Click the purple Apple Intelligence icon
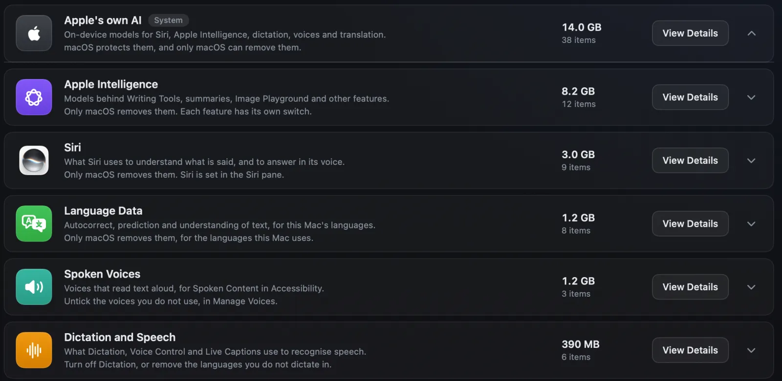 point(34,97)
